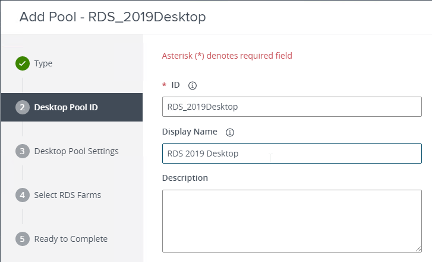Click the red required asterisk by ID
Screen dimensions: 432x262
point(164,85)
